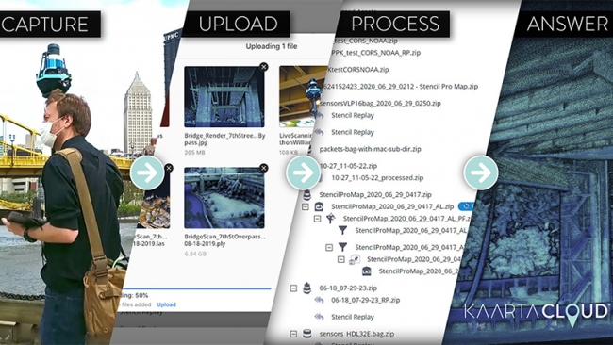Click the arrow circle between Capture and Upload

(x=147, y=172)
